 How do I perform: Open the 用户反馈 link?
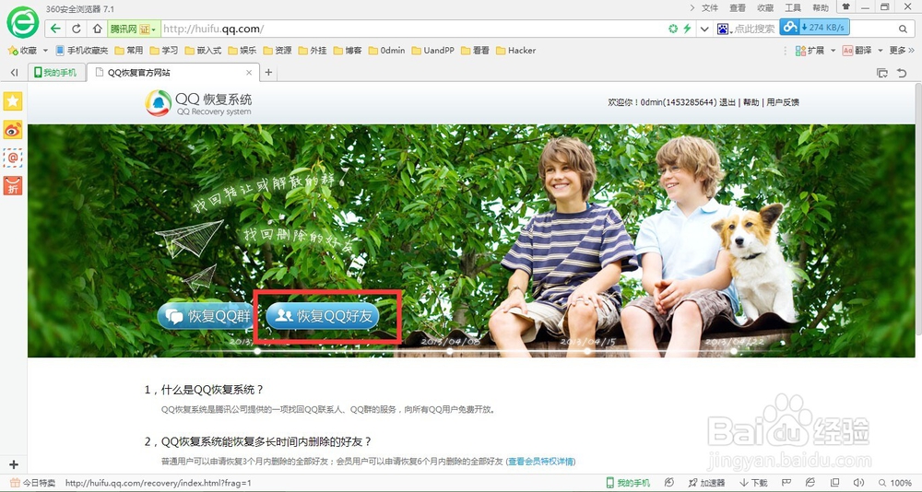pos(783,102)
